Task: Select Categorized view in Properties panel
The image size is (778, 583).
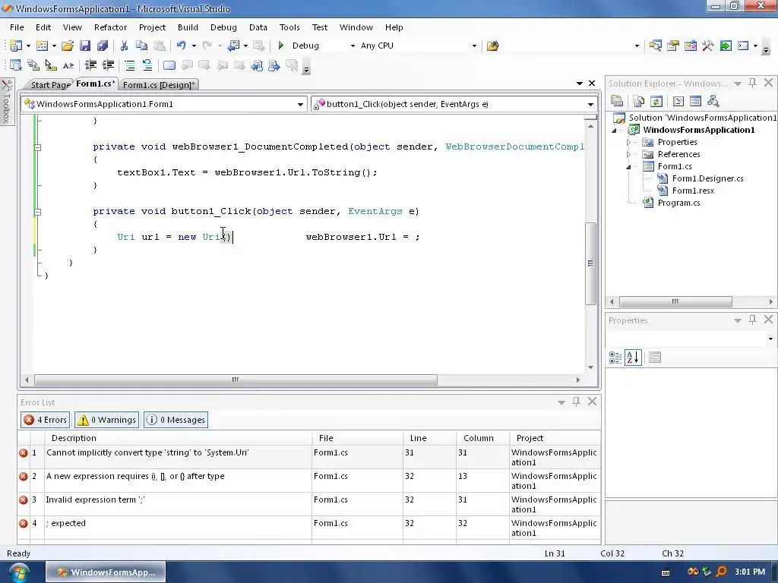Action: pos(615,358)
